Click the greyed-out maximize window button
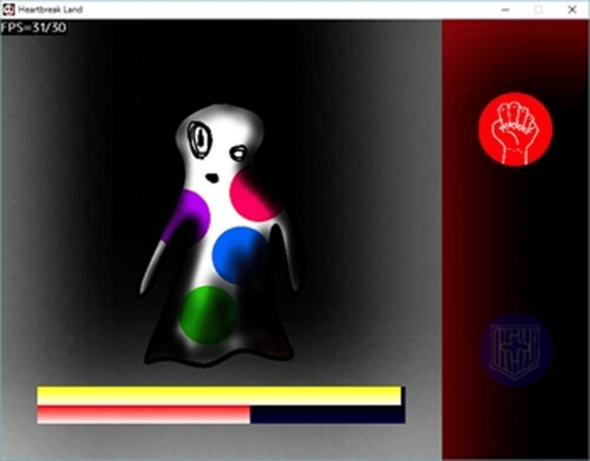The height and width of the screenshot is (461, 590). pos(539,9)
